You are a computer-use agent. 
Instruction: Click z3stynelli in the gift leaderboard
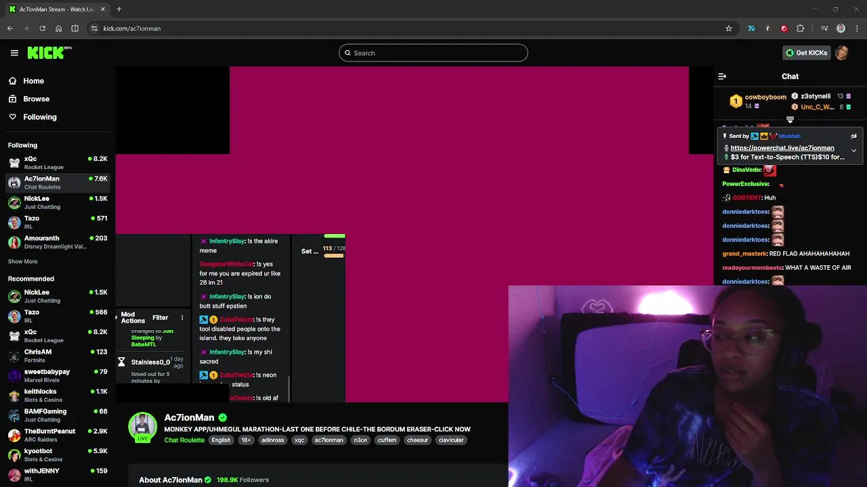coord(816,96)
